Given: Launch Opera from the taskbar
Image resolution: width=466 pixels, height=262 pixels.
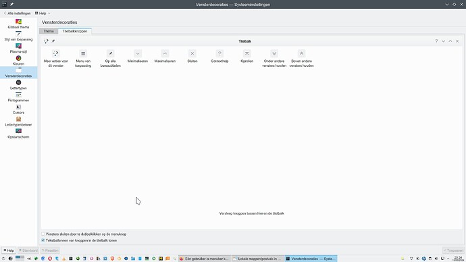Looking at the screenshot, I should click(50, 259).
